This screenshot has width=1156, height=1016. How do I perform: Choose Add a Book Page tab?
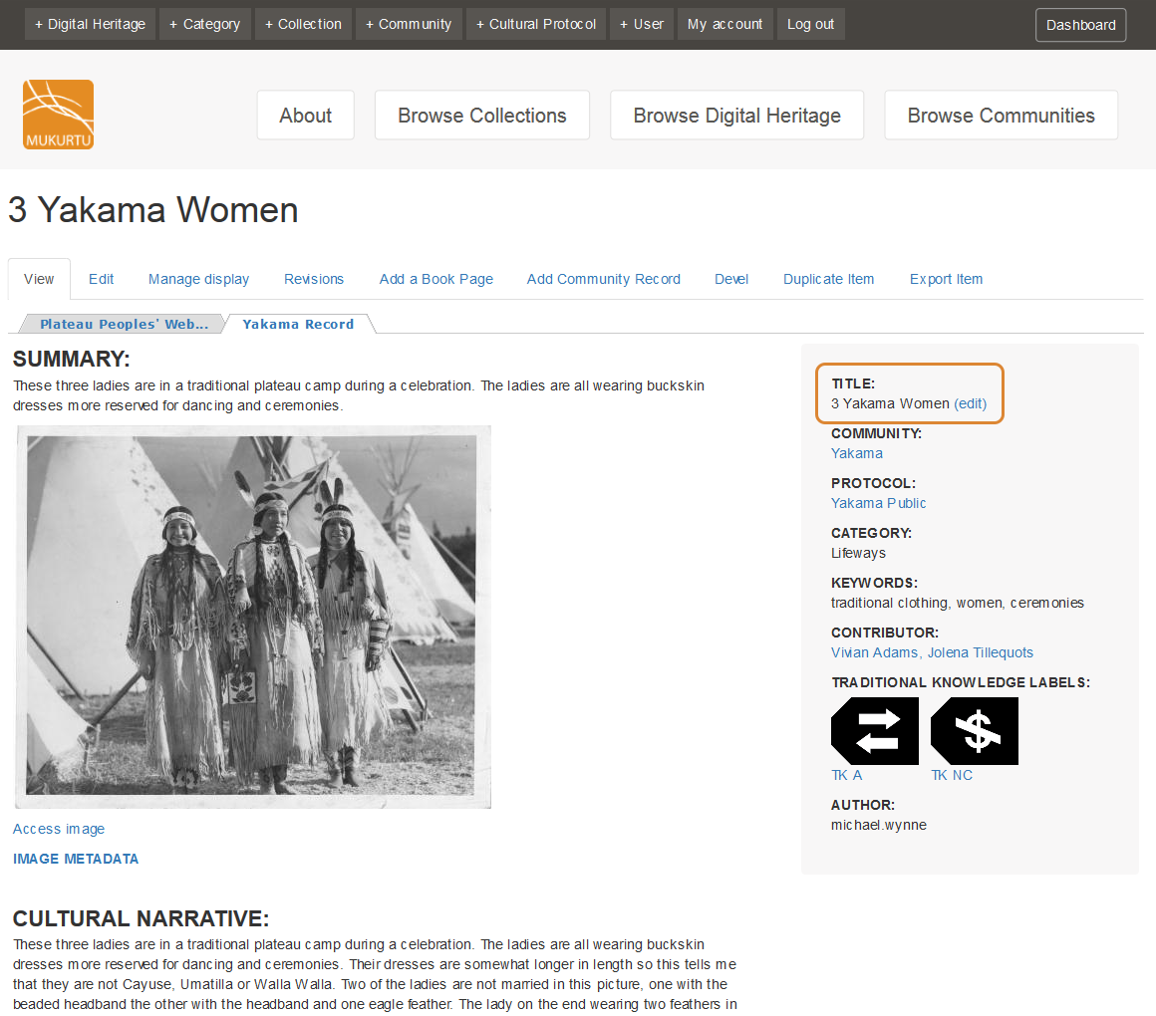436,279
